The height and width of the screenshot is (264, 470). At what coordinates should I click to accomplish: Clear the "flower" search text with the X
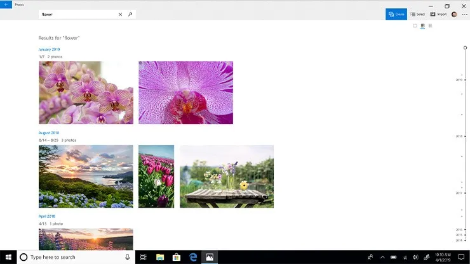click(x=120, y=14)
